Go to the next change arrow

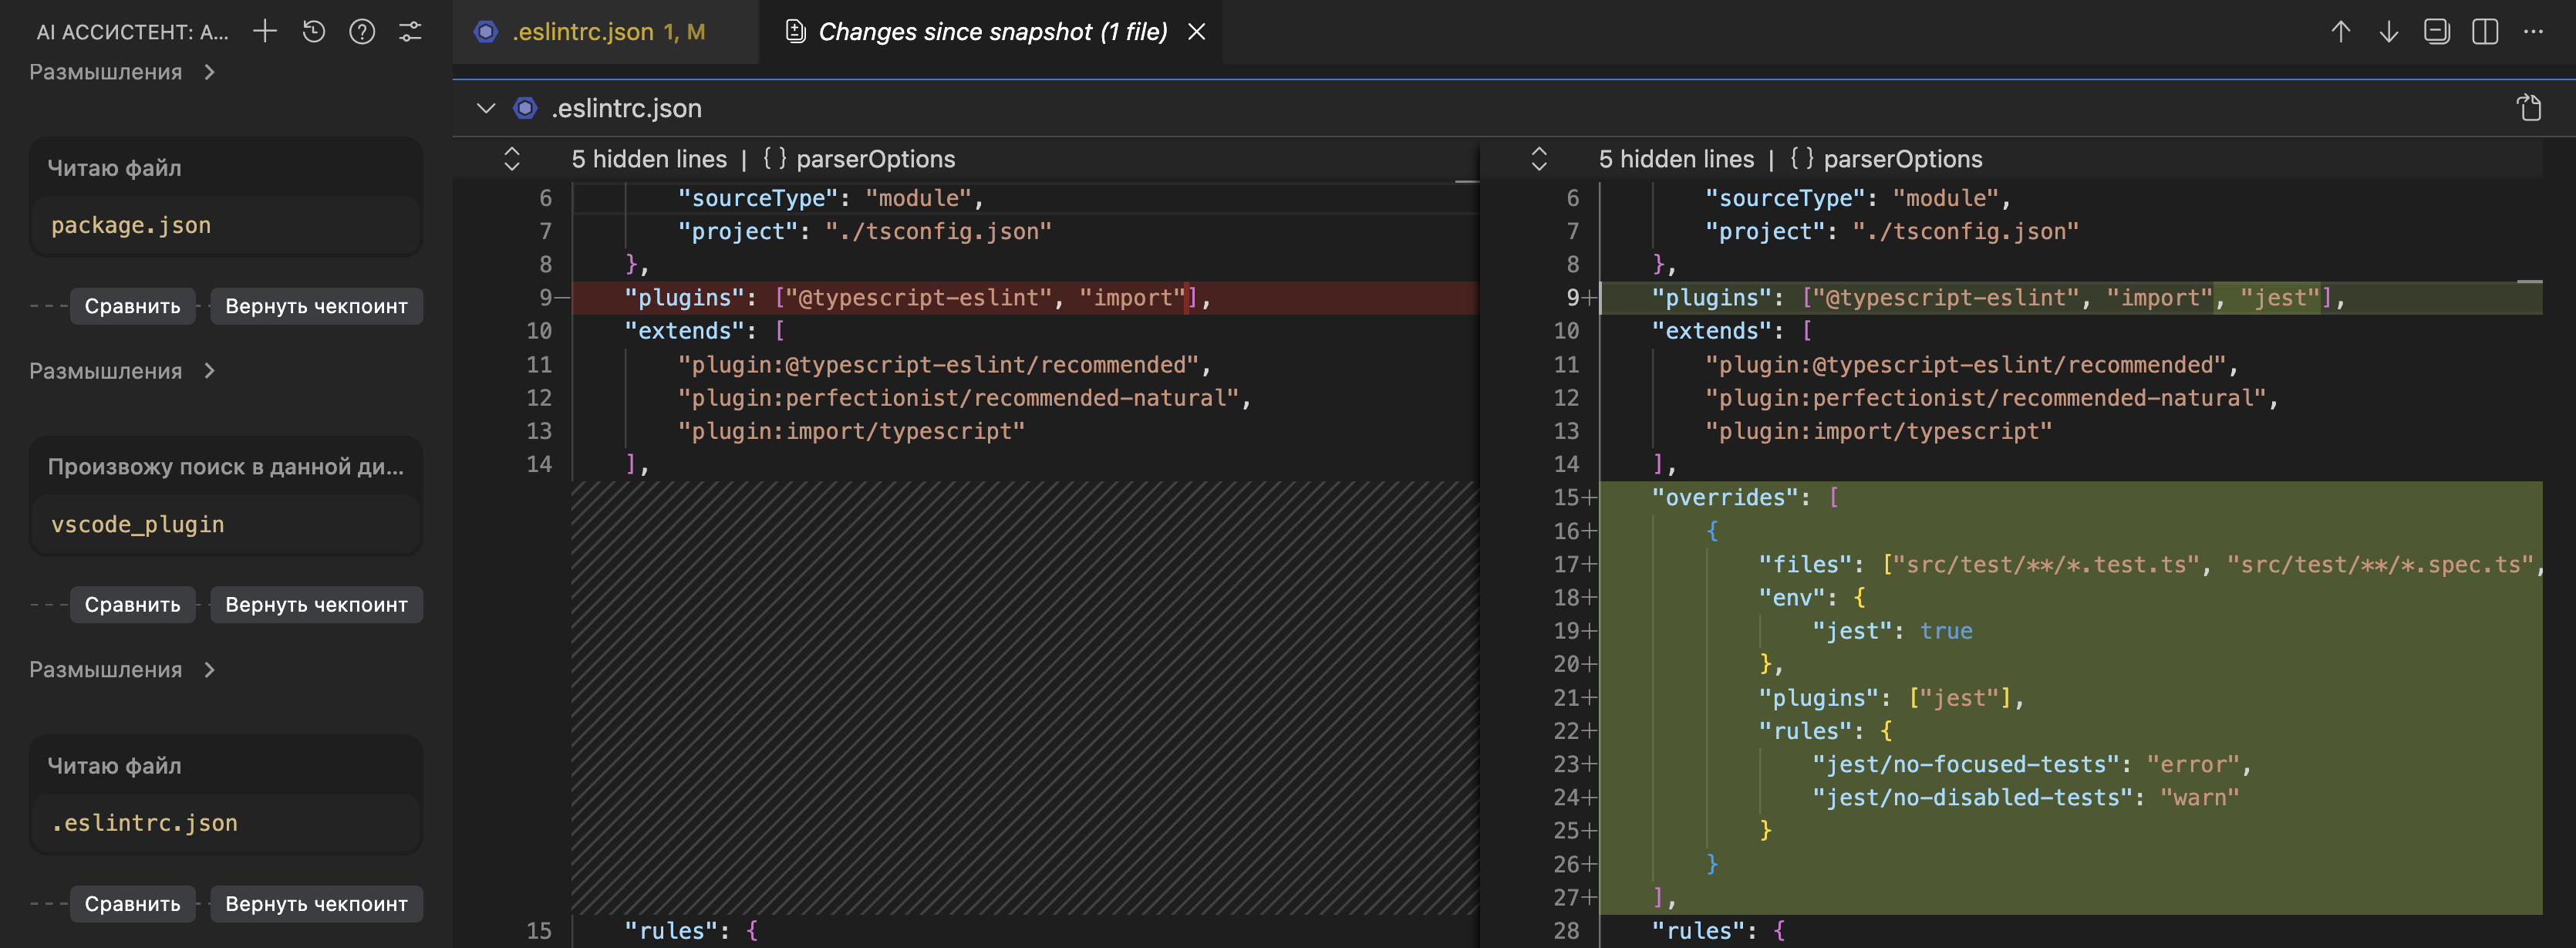(2388, 32)
